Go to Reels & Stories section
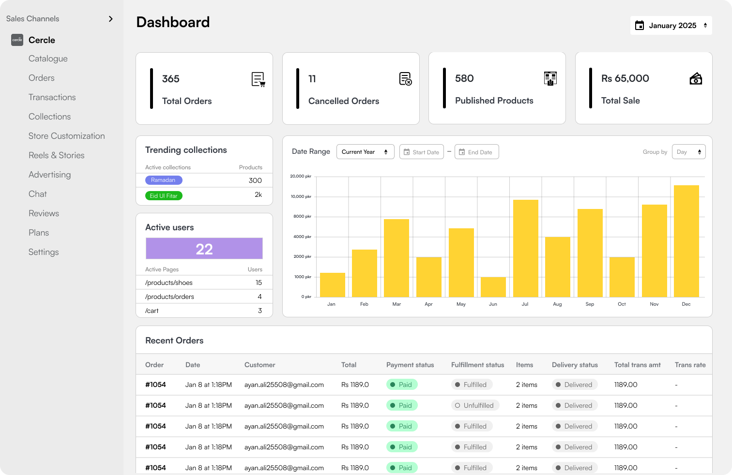The height and width of the screenshot is (475, 732). [x=56, y=155]
